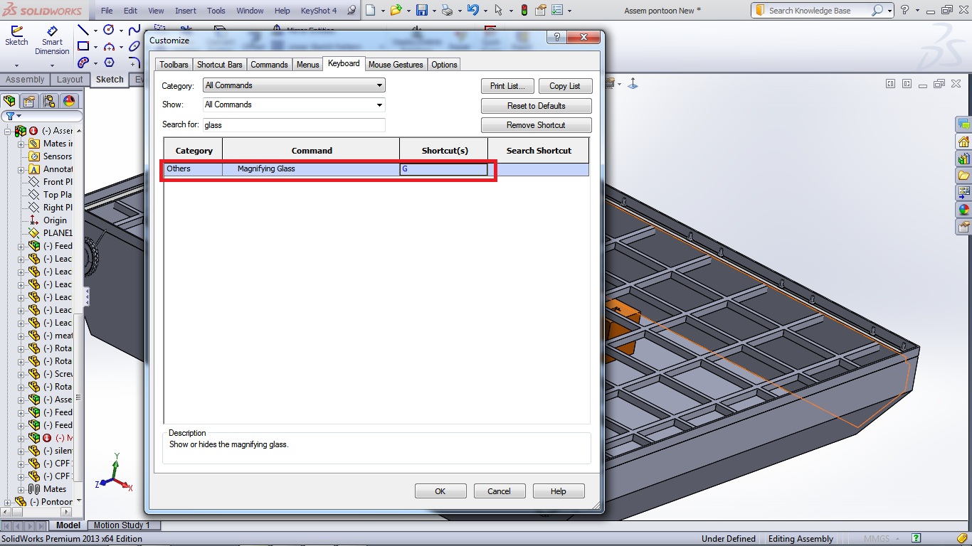Image resolution: width=972 pixels, height=546 pixels.
Task: Click the Remove Shortcut button
Action: click(536, 125)
